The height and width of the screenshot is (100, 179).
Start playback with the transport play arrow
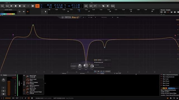[11, 6]
